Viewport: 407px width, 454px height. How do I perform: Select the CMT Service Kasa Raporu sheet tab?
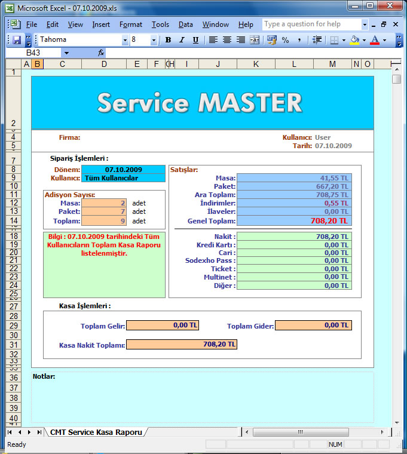coord(96,432)
